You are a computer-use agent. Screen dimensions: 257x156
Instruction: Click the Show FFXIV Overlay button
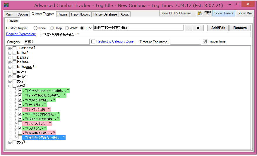177,13
